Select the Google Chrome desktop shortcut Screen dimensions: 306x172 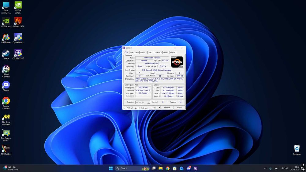coord(6,103)
